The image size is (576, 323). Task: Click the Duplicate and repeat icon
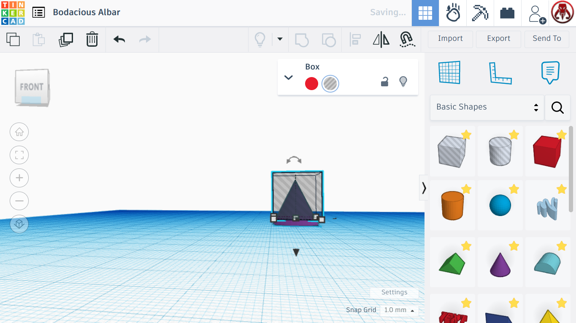point(66,39)
